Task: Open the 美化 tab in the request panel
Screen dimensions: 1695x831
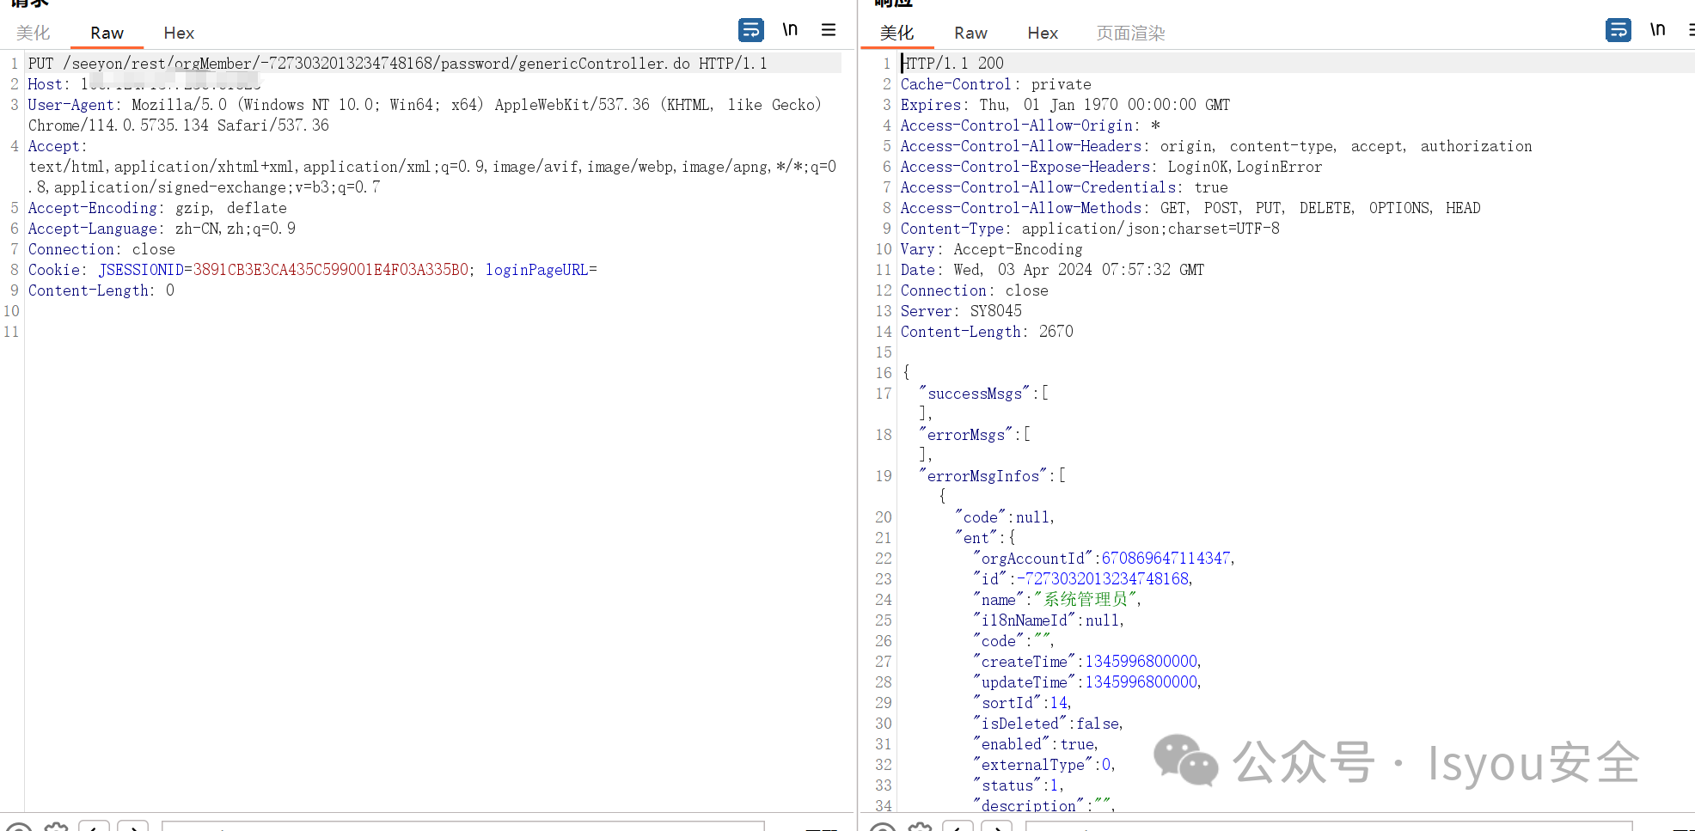Action: [x=34, y=33]
